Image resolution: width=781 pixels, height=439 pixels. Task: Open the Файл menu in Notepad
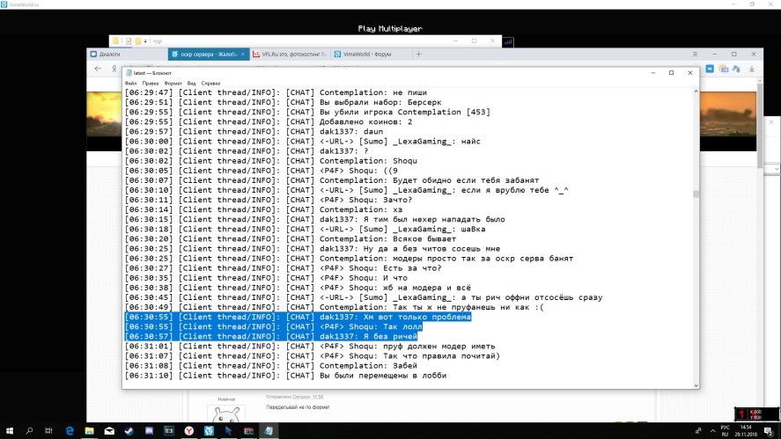click(x=130, y=83)
